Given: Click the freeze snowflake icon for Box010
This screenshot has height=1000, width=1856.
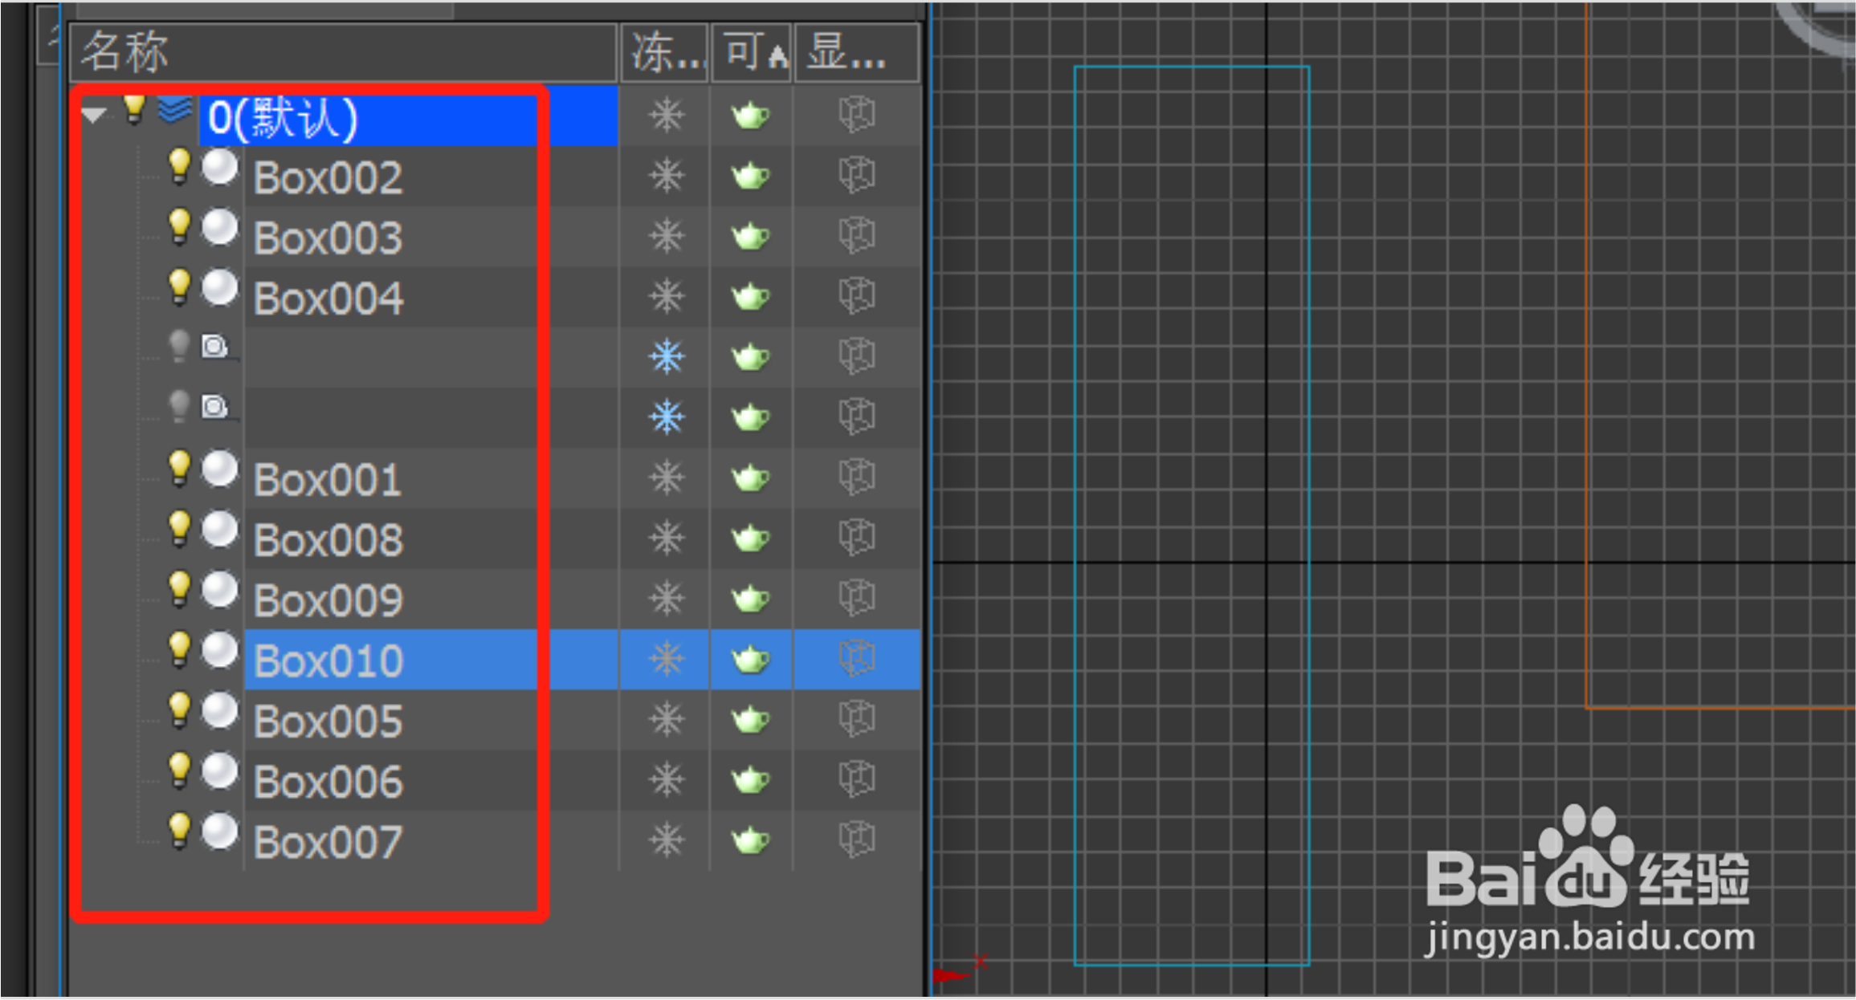Looking at the screenshot, I should tap(667, 659).
